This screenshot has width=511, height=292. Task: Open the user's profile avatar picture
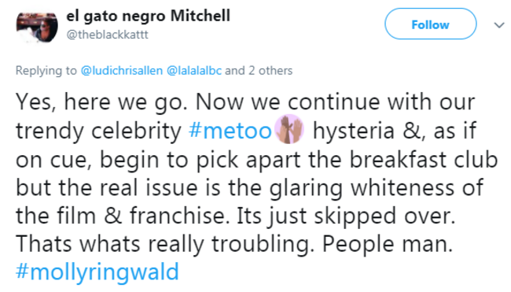[x=37, y=27]
